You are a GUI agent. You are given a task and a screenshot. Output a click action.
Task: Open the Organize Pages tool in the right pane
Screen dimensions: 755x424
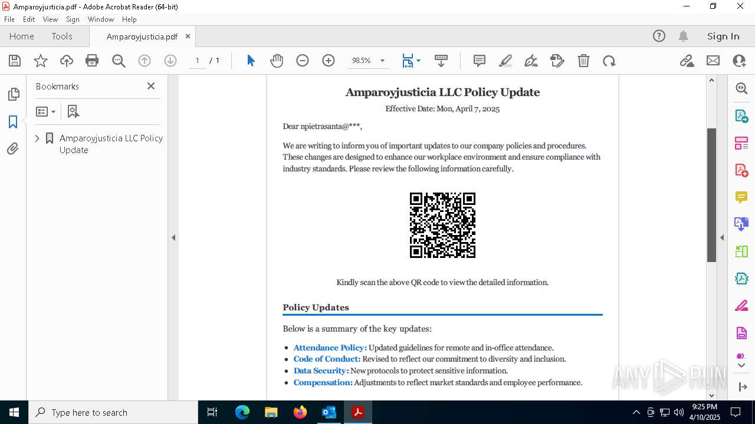741,143
